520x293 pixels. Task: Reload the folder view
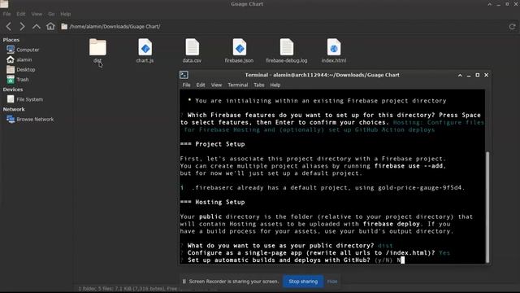coord(512,27)
